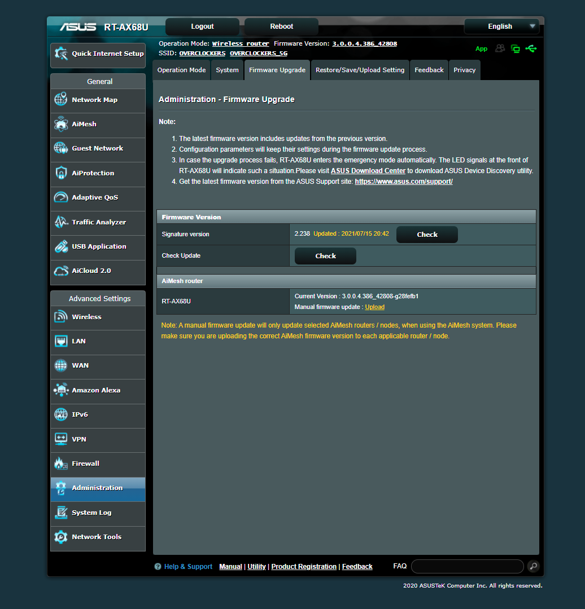Switch to Operation Mode tab
Viewport: 585px width, 609px height.
(x=181, y=70)
